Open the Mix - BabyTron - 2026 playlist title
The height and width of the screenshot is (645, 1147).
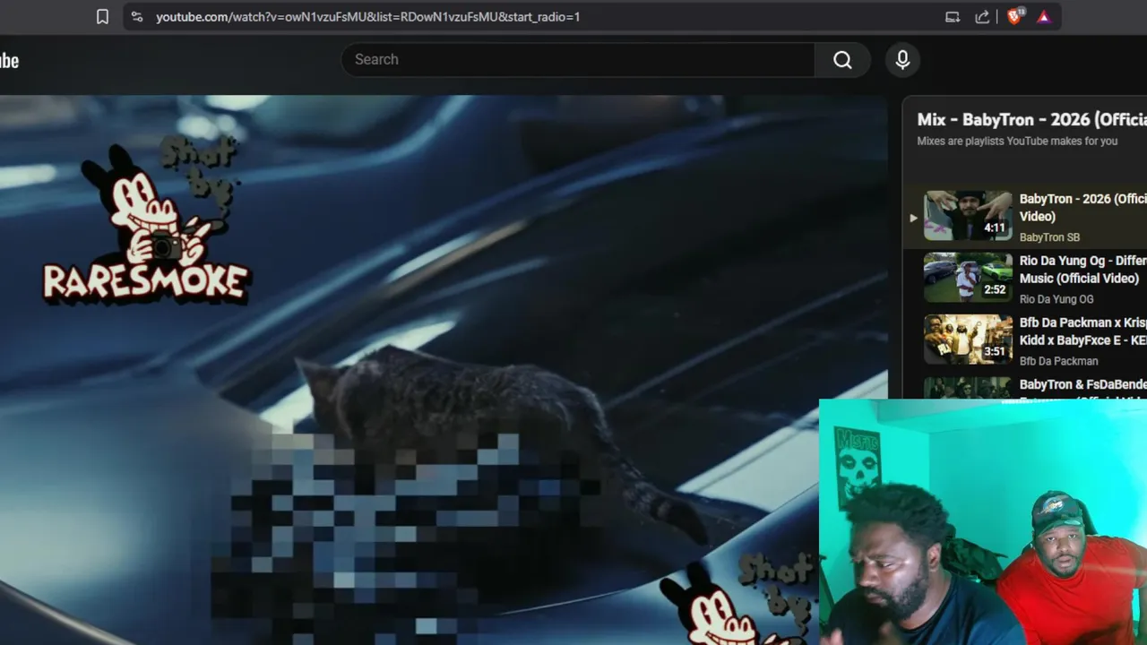pyautogui.click(x=1031, y=119)
